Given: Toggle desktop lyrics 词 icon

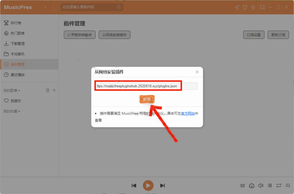Looking at the screenshot, I should [x=269, y=186].
